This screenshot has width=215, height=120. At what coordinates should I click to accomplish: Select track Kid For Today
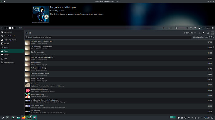tap(119, 111)
